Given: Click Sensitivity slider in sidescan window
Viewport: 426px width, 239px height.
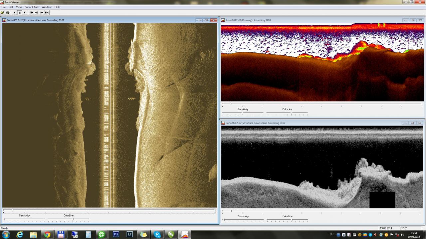Looking at the screenshot, I should (24, 219).
